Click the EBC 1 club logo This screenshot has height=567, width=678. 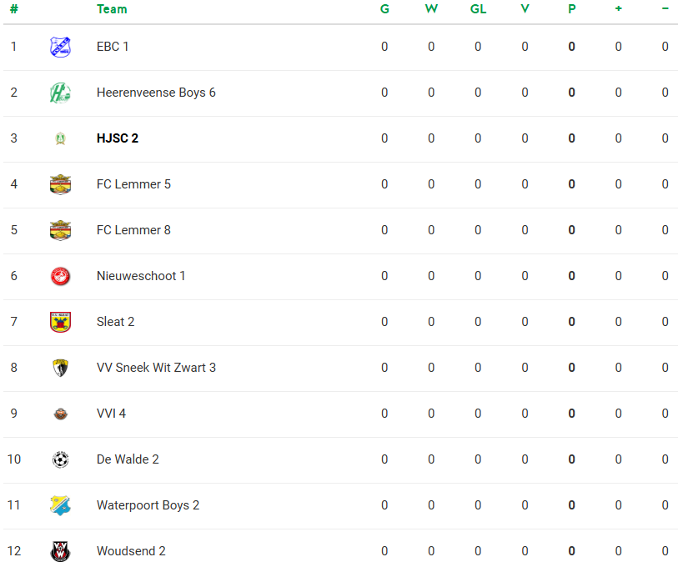[x=60, y=47]
